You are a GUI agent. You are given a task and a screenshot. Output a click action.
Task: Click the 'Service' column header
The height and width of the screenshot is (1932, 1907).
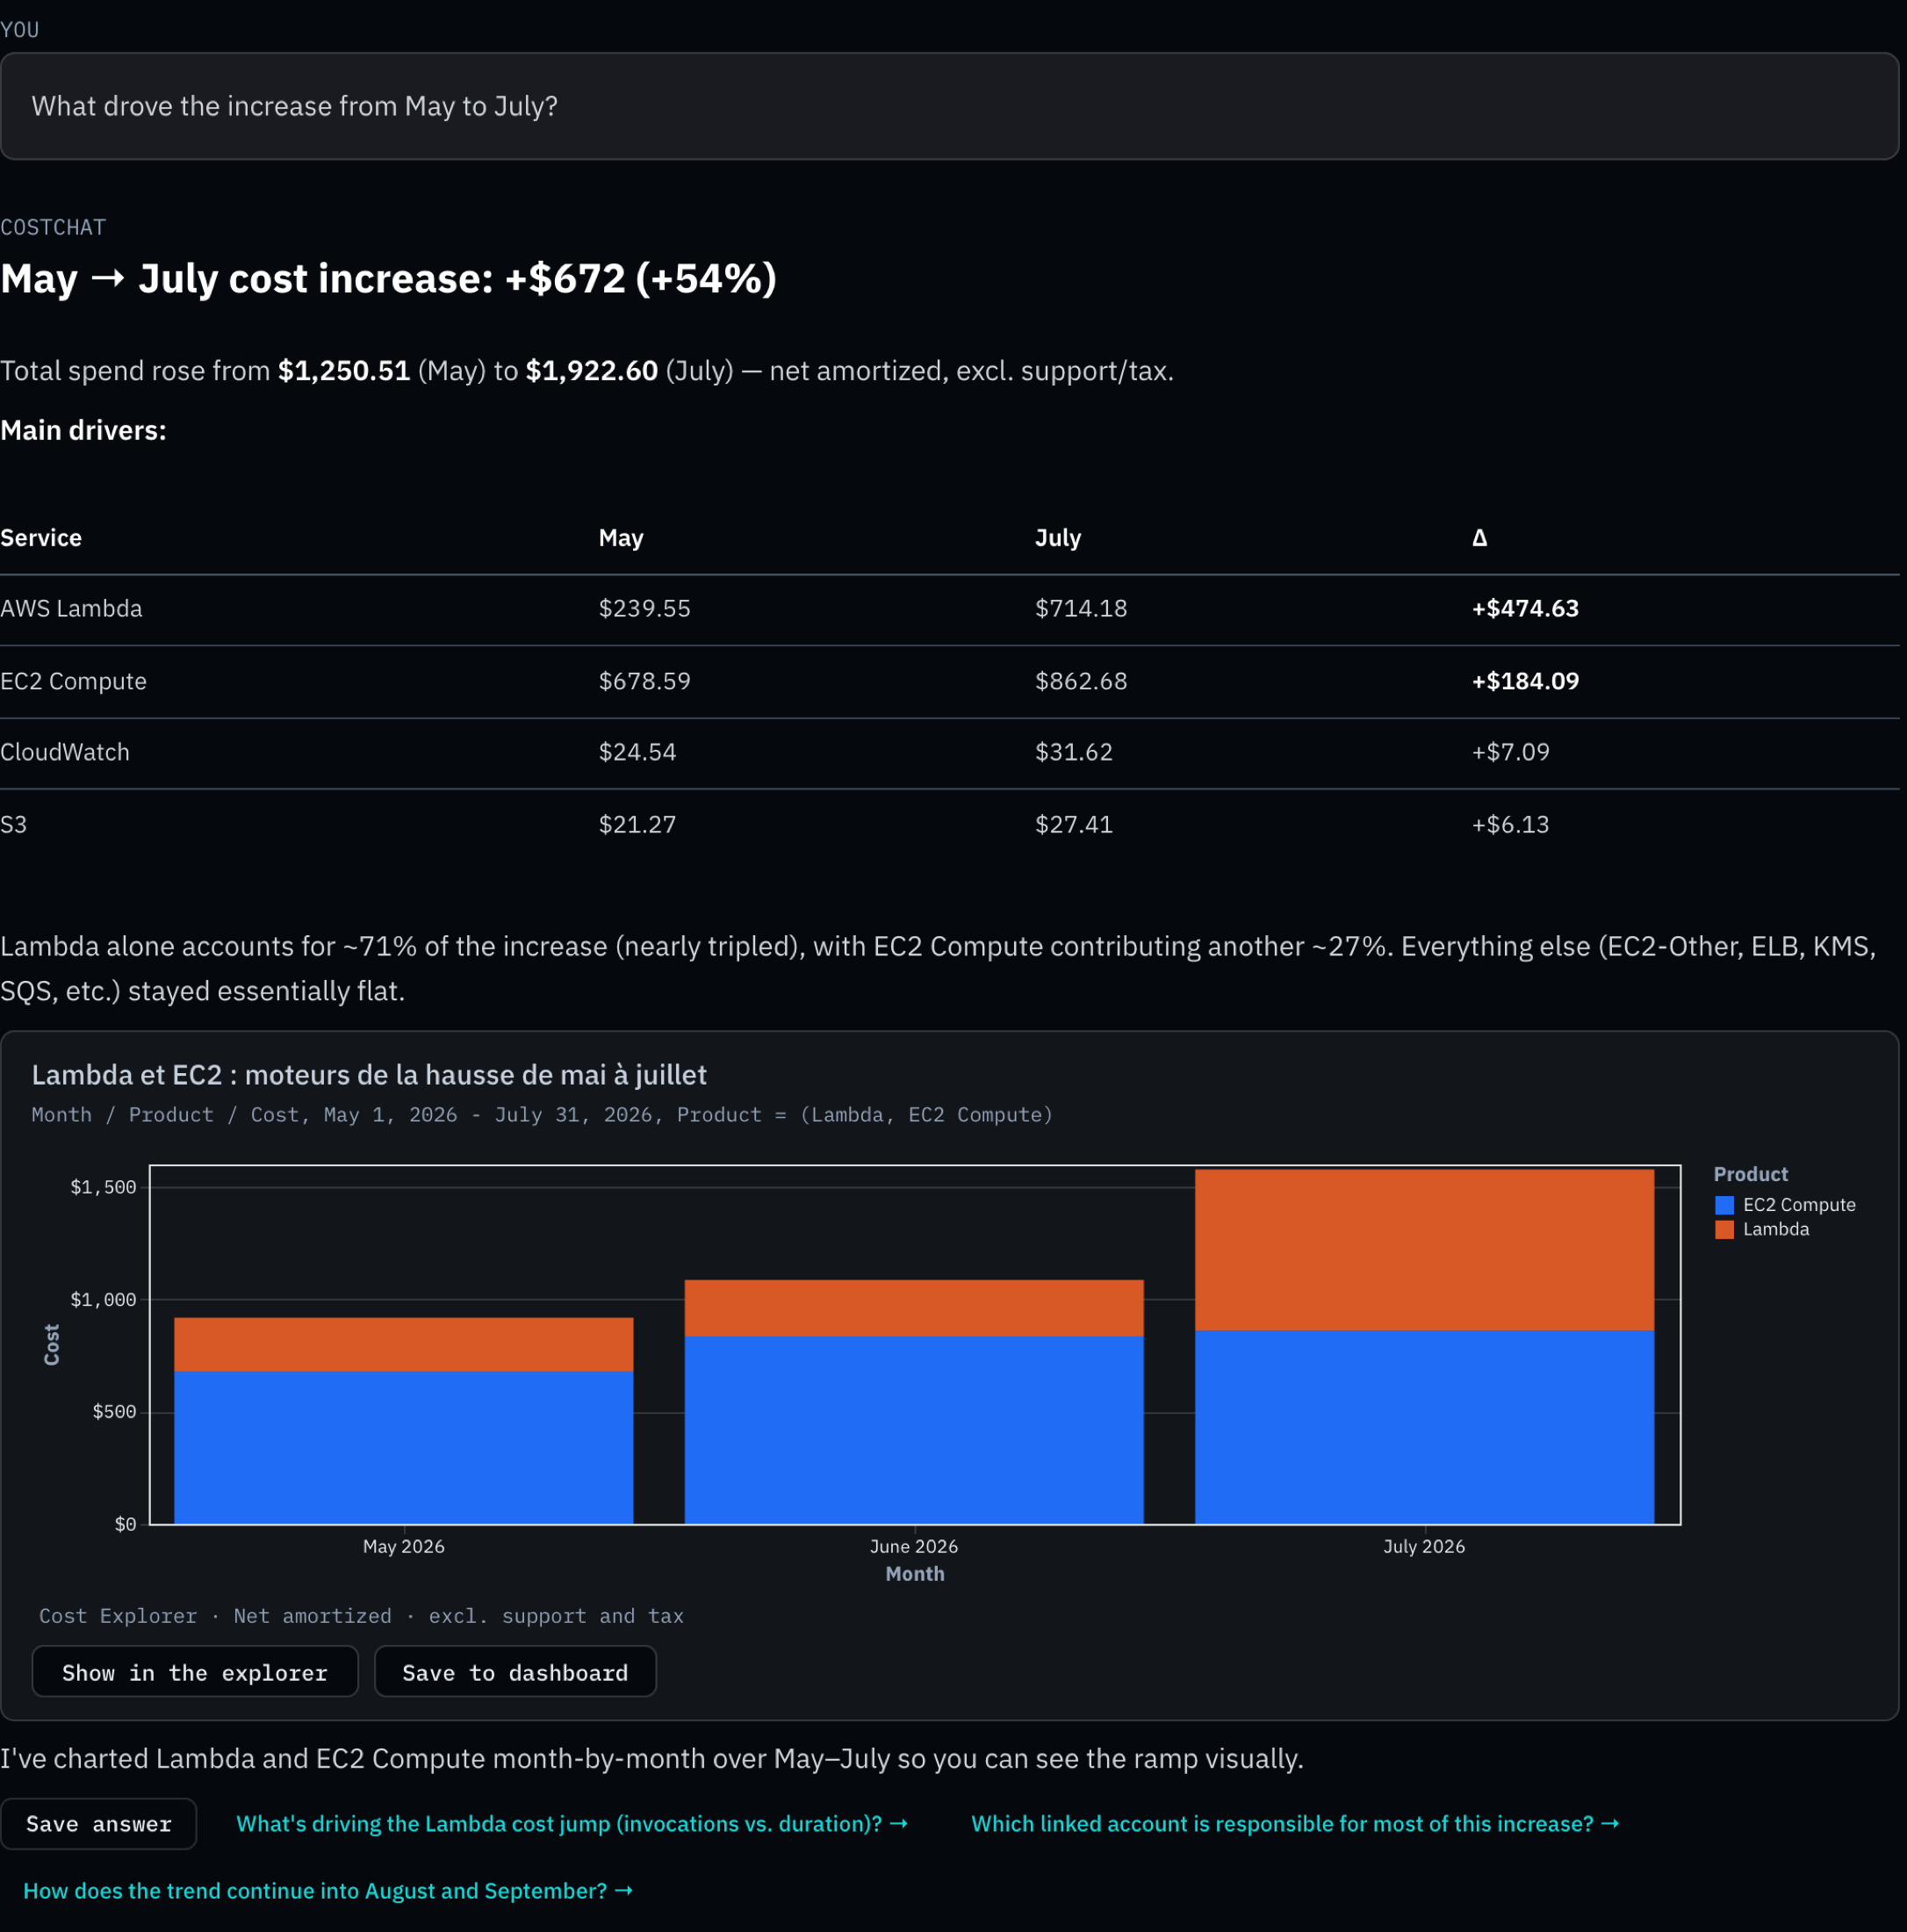(41, 538)
